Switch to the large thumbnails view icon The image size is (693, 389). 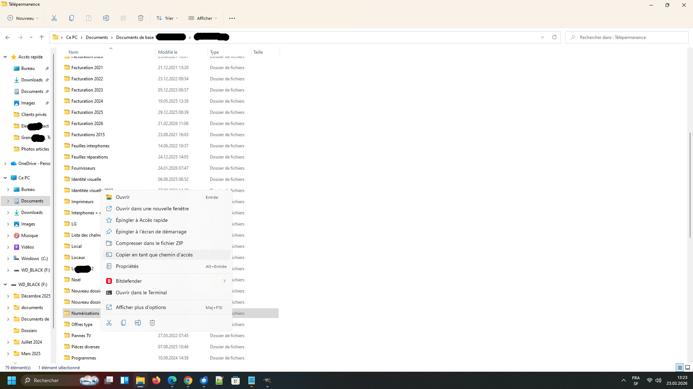(688, 367)
